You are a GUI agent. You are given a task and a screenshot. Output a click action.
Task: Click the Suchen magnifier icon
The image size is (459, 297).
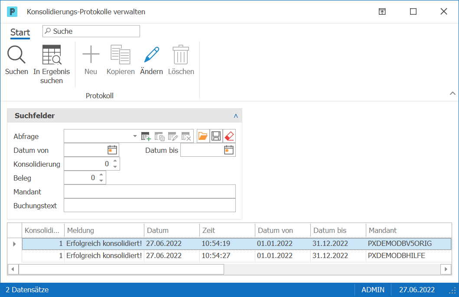pyautogui.click(x=16, y=55)
